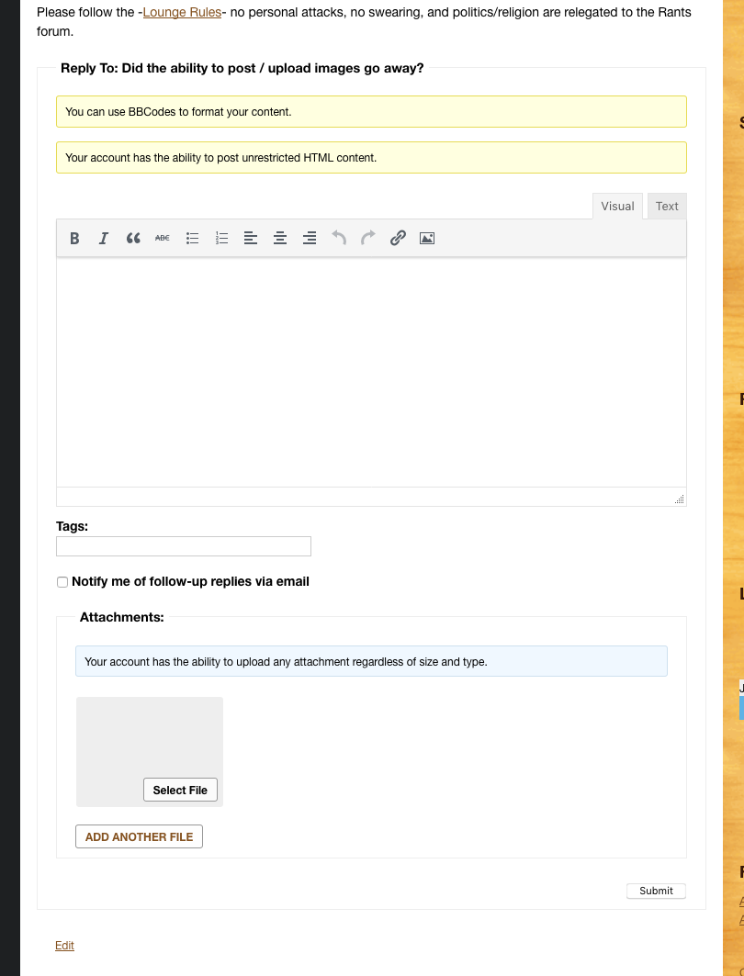Apply strikethrough formatting

[x=163, y=239]
